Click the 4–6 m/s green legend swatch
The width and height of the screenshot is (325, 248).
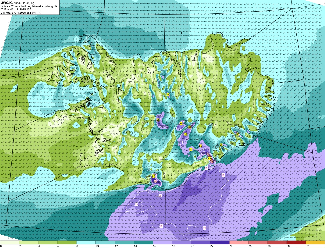(x=48, y=243)
